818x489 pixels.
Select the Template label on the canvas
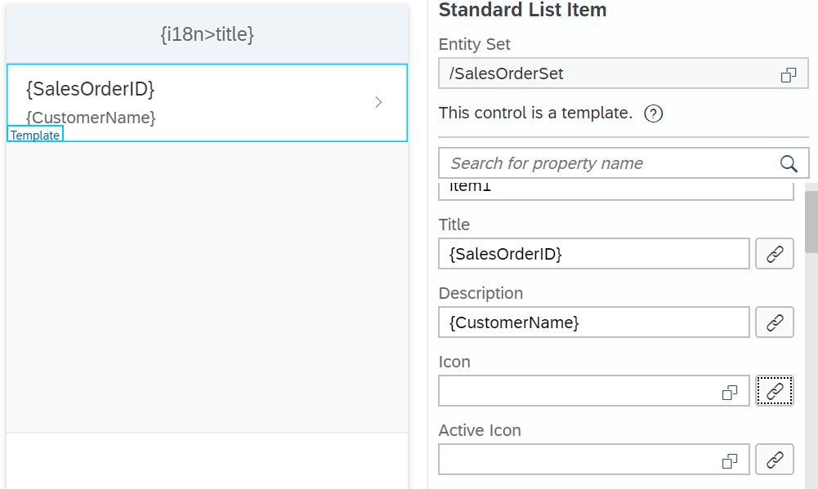pos(35,136)
